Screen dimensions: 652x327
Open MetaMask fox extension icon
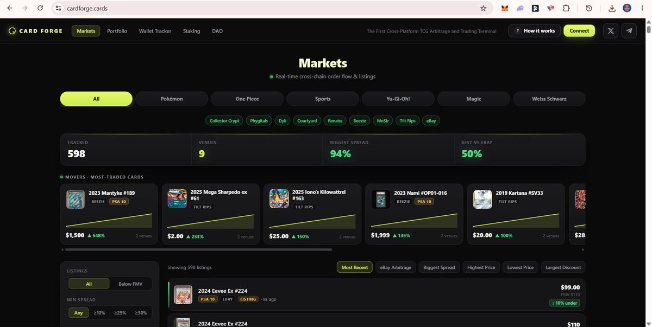tap(505, 8)
